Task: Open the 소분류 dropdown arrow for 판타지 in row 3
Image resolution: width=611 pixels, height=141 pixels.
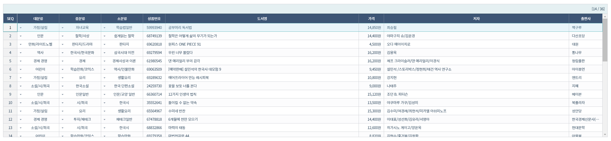Action: (x=105, y=44)
